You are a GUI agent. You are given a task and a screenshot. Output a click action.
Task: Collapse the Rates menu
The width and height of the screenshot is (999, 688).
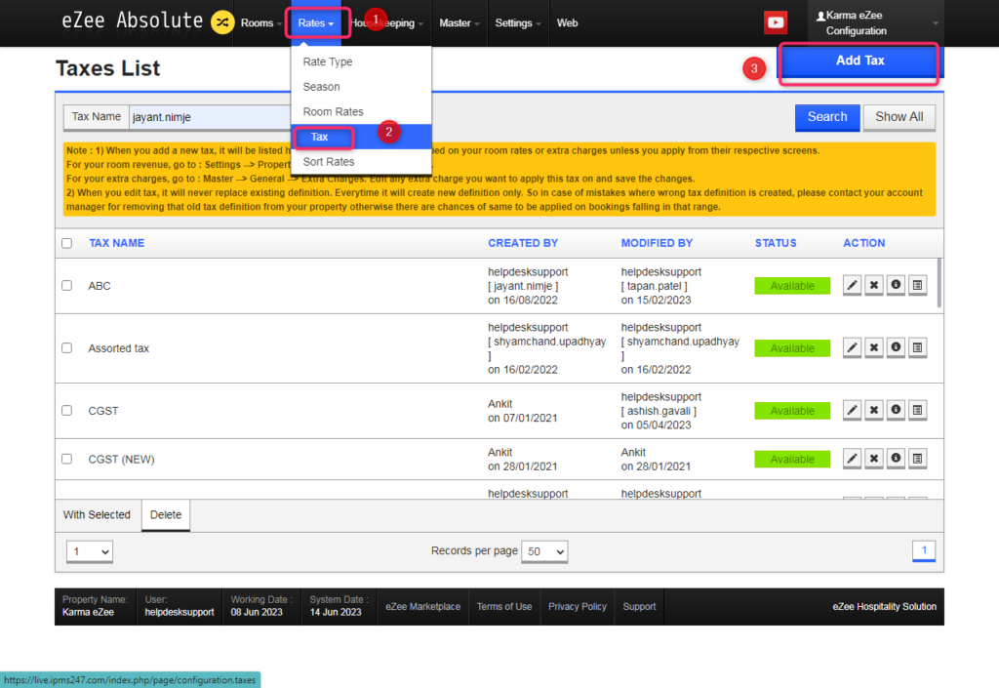pyautogui.click(x=316, y=23)
